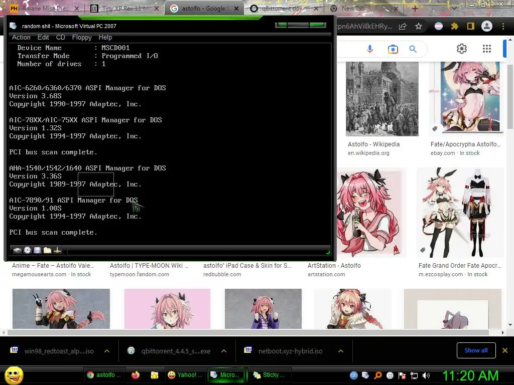Click CD drive icon in Virtual PC status bar
This screenshot has width=514, height=385.
point(28,250)
